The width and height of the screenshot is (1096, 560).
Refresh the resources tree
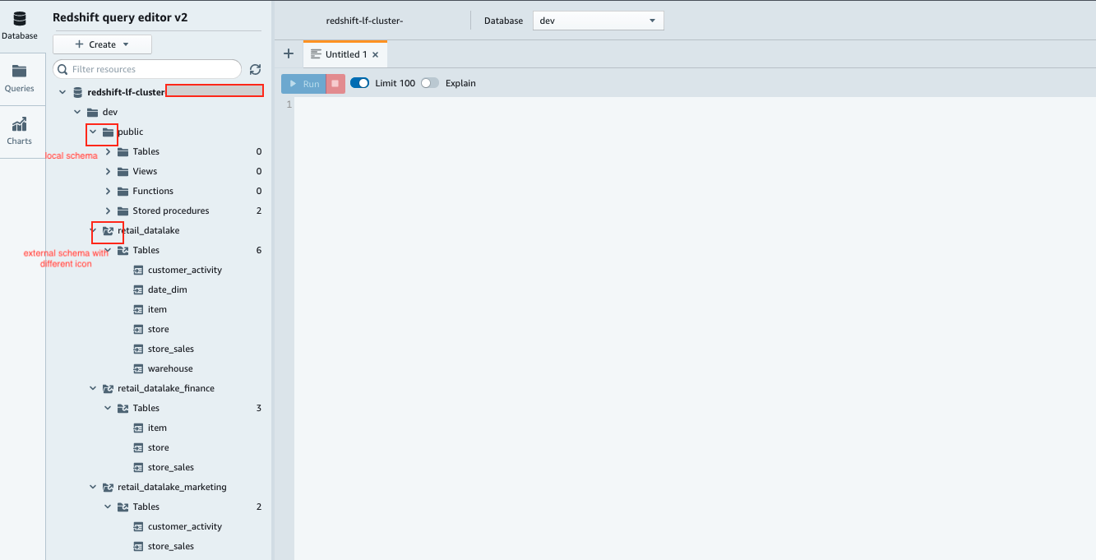coord(255,70)
